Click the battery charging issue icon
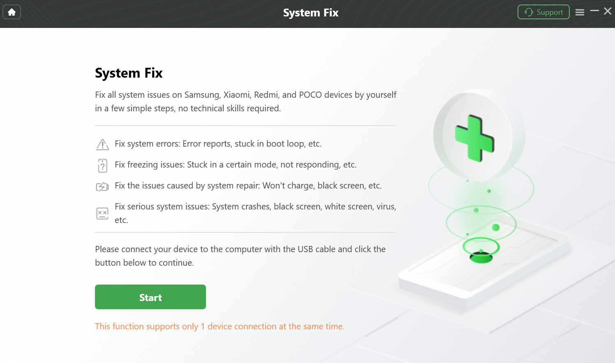 [x=102, y=187]
